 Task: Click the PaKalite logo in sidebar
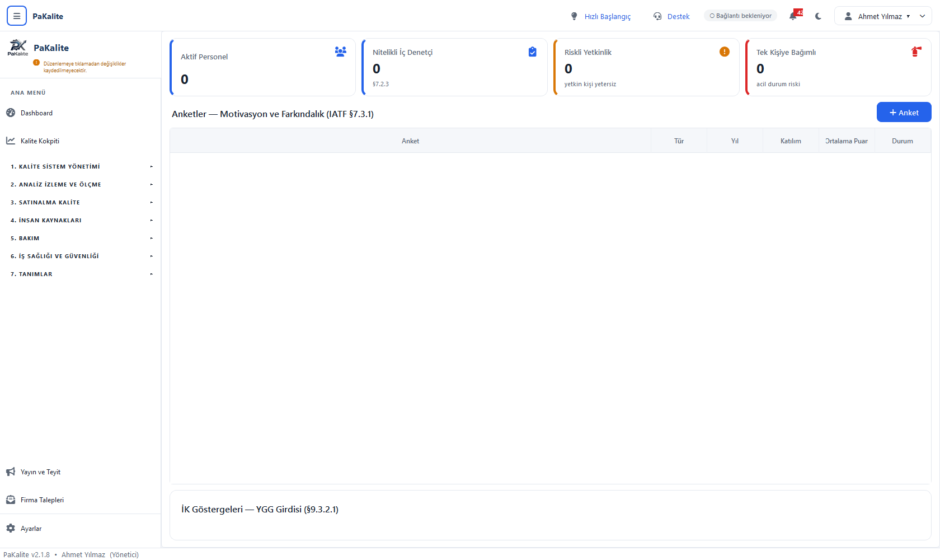[18, 48]
